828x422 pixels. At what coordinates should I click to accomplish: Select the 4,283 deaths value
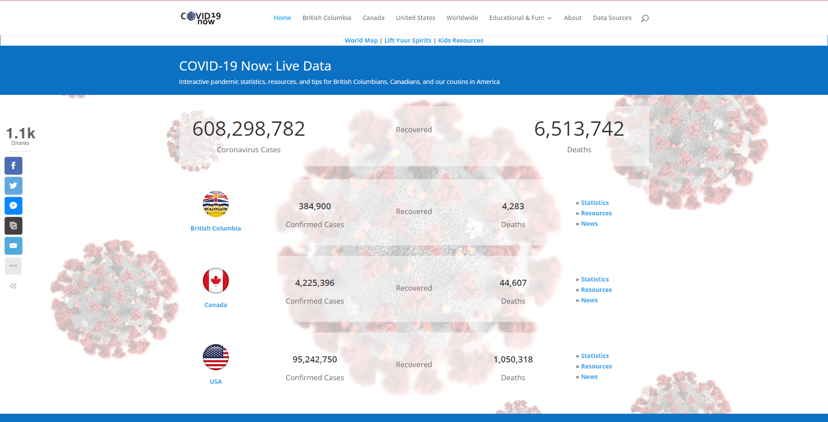pos(513,206)
